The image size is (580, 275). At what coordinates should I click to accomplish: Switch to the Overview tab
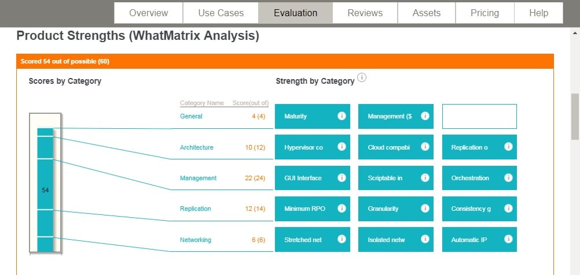[x=148, y=13]
